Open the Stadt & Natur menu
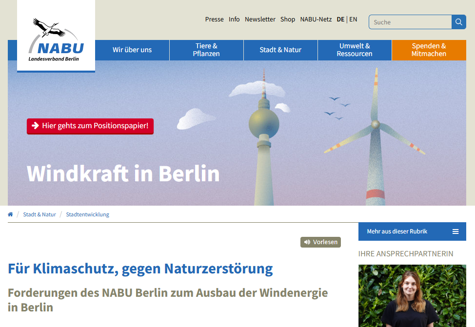This screenshot has width=475, height=327. (280, 50)
